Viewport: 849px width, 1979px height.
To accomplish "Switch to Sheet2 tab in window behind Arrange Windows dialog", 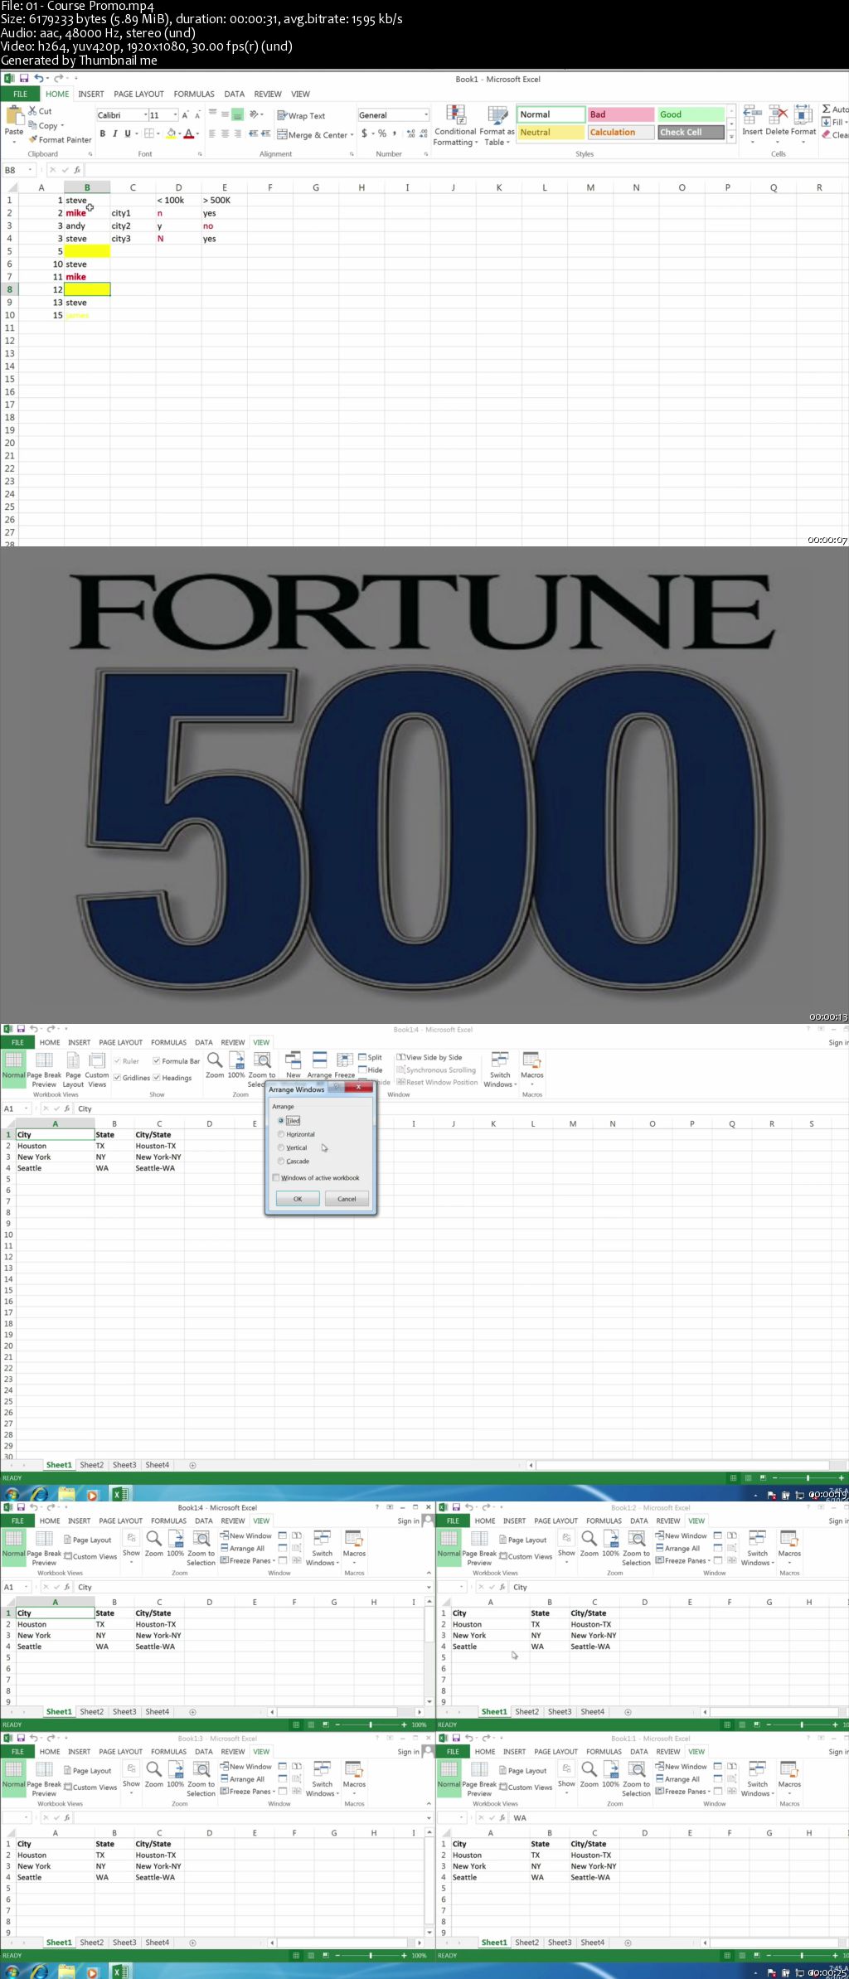I will (92, 1465).
